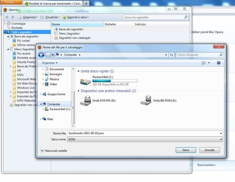The image size is (235, 182).
Task: Click the Back arrow in save dialog
Action: click(x=41, y=55)
